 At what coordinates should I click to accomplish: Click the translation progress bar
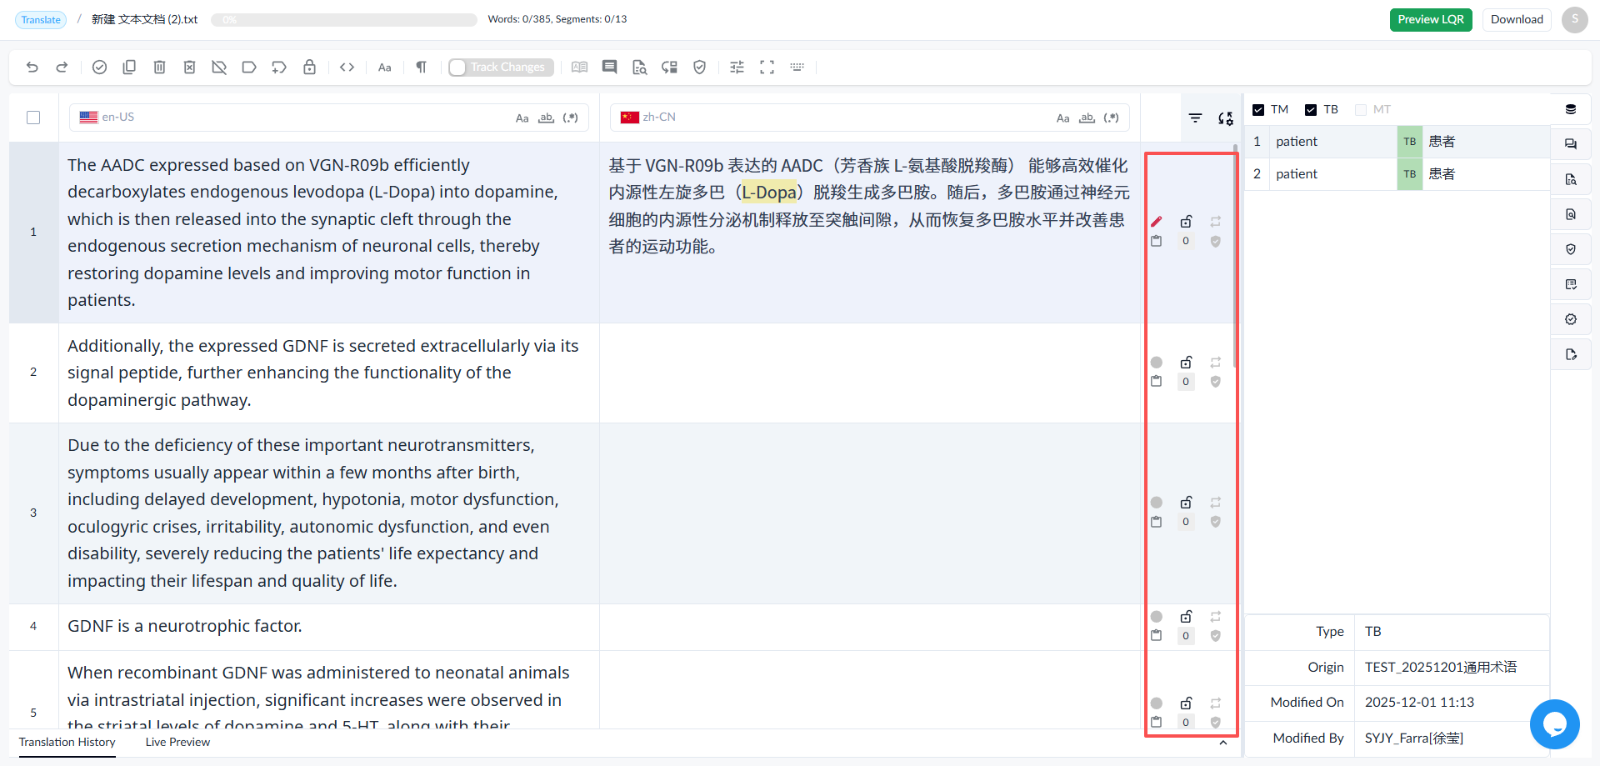pyautogui.click(x=343, y=20)
